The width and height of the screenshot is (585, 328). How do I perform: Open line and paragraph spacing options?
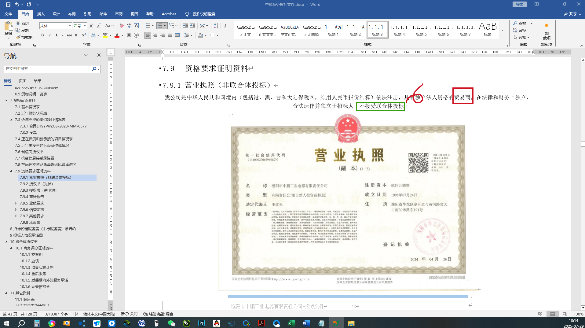click(188, 35)
